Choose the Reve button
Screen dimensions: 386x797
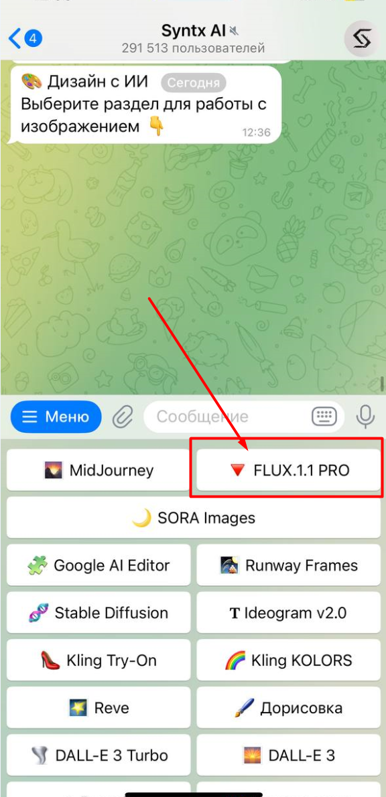99,707
